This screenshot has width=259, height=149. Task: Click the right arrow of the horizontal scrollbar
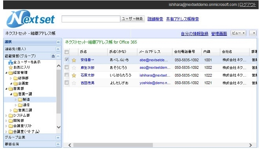pos(251,145)
